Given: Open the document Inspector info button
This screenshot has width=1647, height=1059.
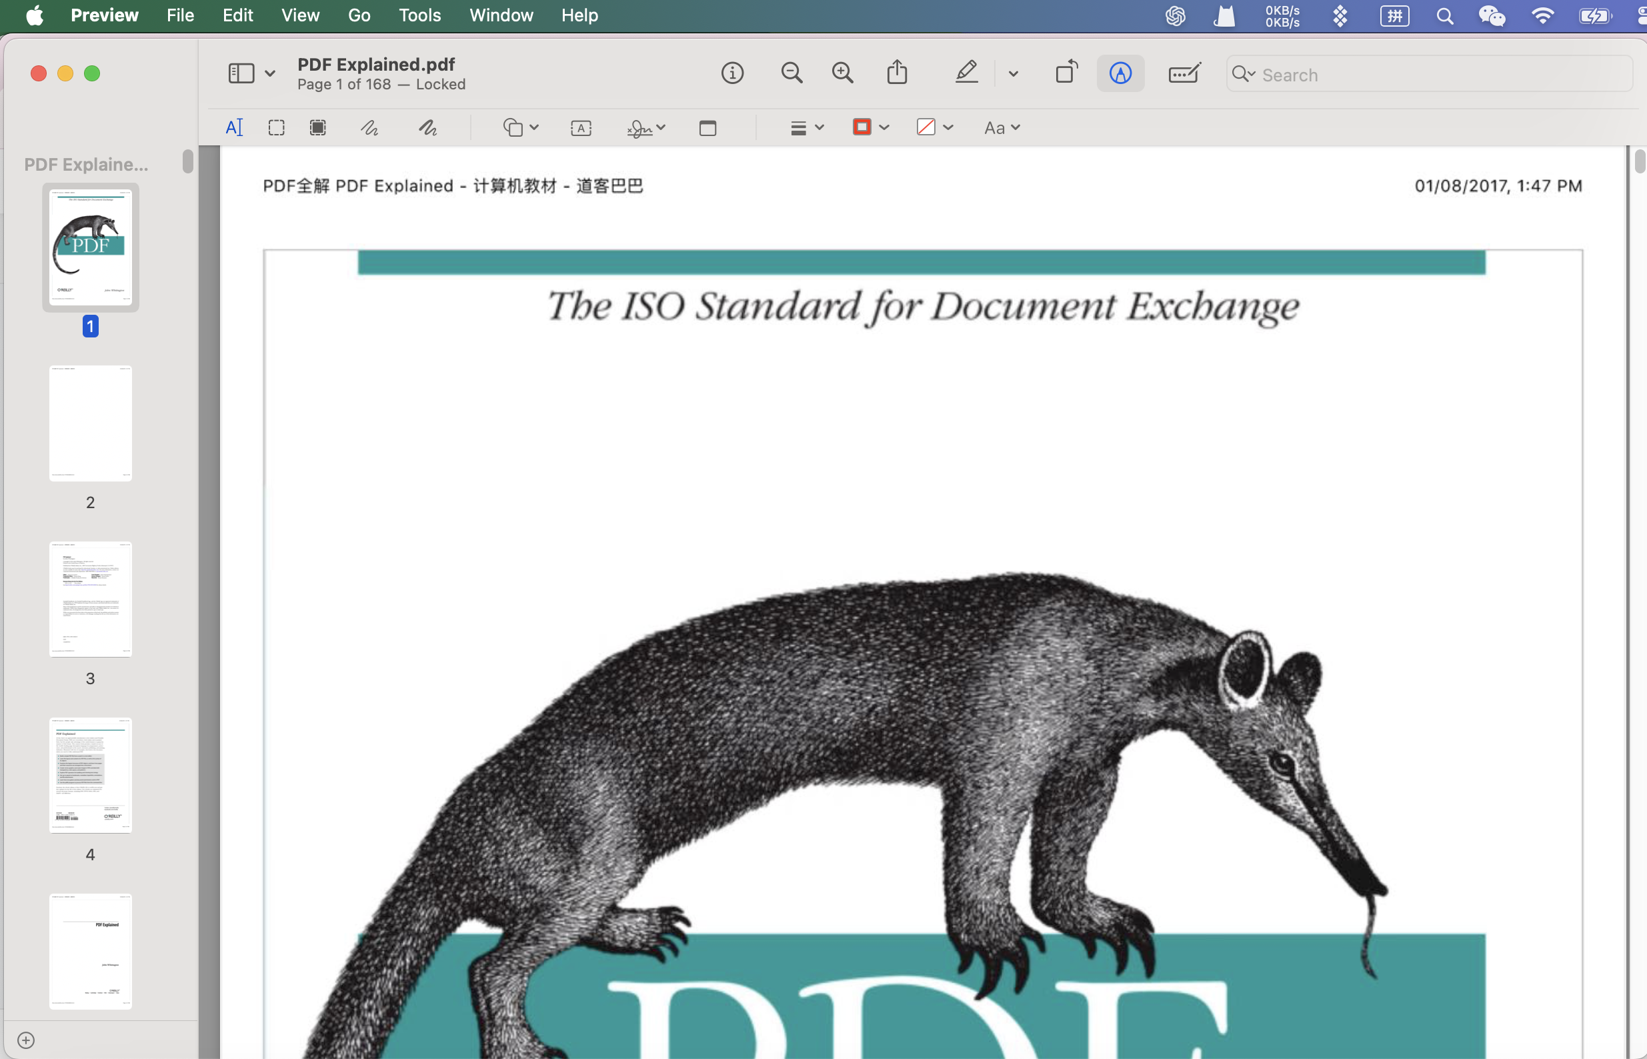Looking at the screenshot, I should [732, 73].
